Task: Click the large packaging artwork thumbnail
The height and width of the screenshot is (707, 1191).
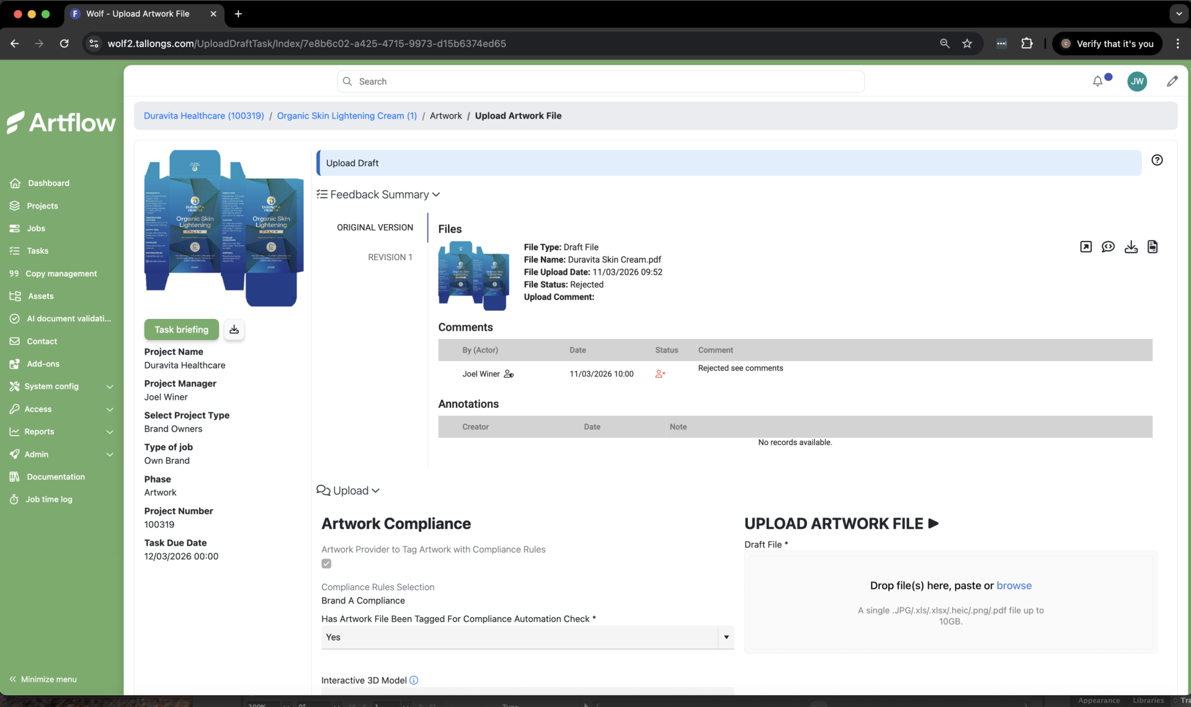Action: [x=223, y=228]
